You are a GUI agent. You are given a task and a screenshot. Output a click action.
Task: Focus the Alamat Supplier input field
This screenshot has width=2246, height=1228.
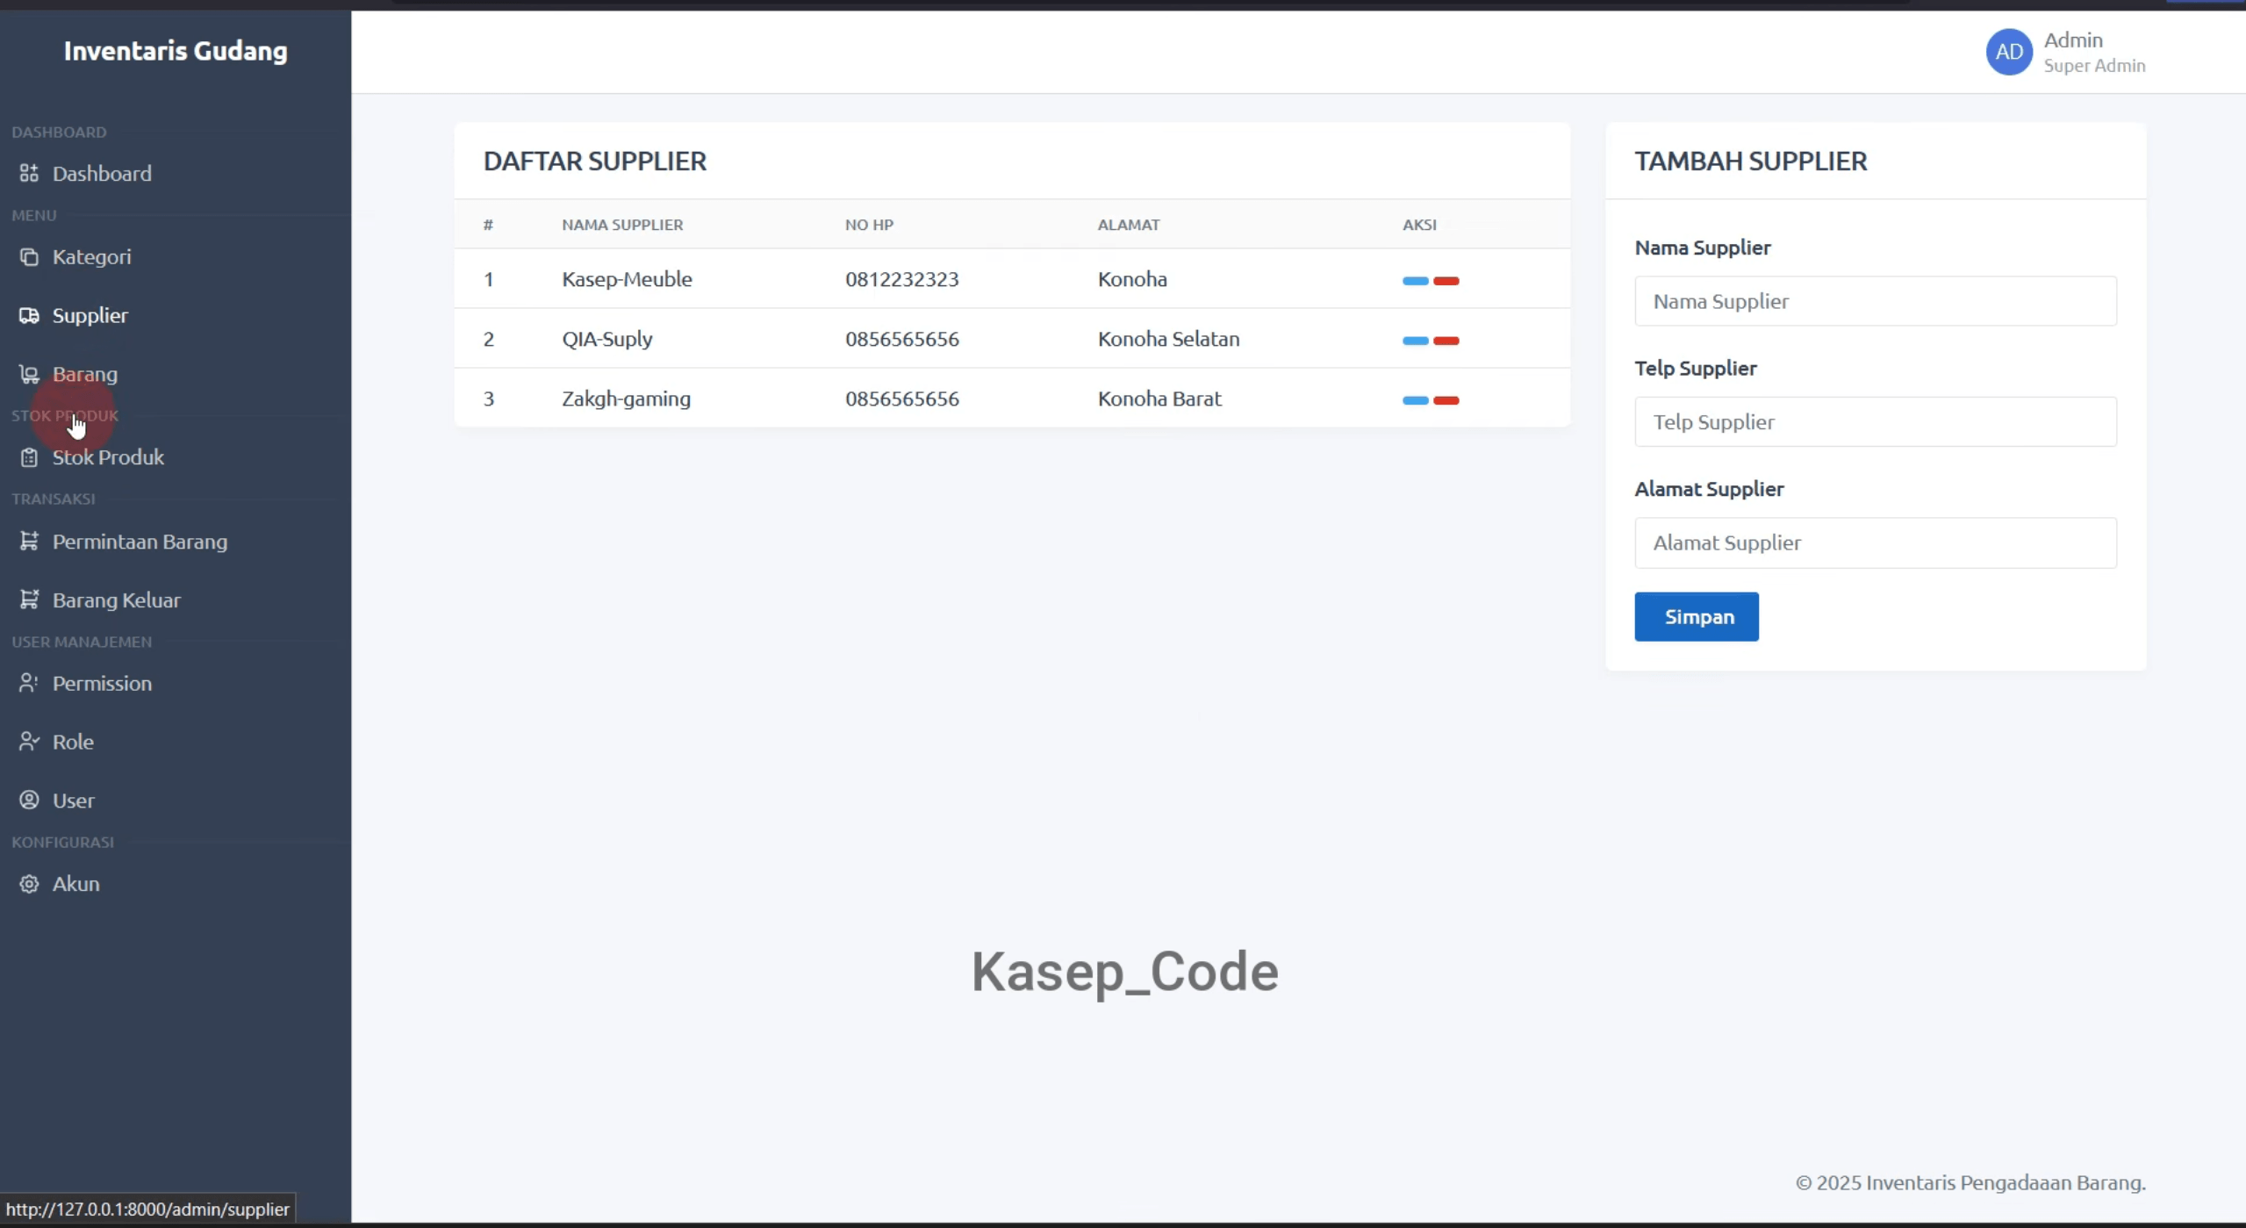(x=1875, y=542)
